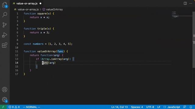Image resolution: width=195 pixels, height=109 pixels.
Task: Click line number 9 in gutter
Action: pos(17,44)
